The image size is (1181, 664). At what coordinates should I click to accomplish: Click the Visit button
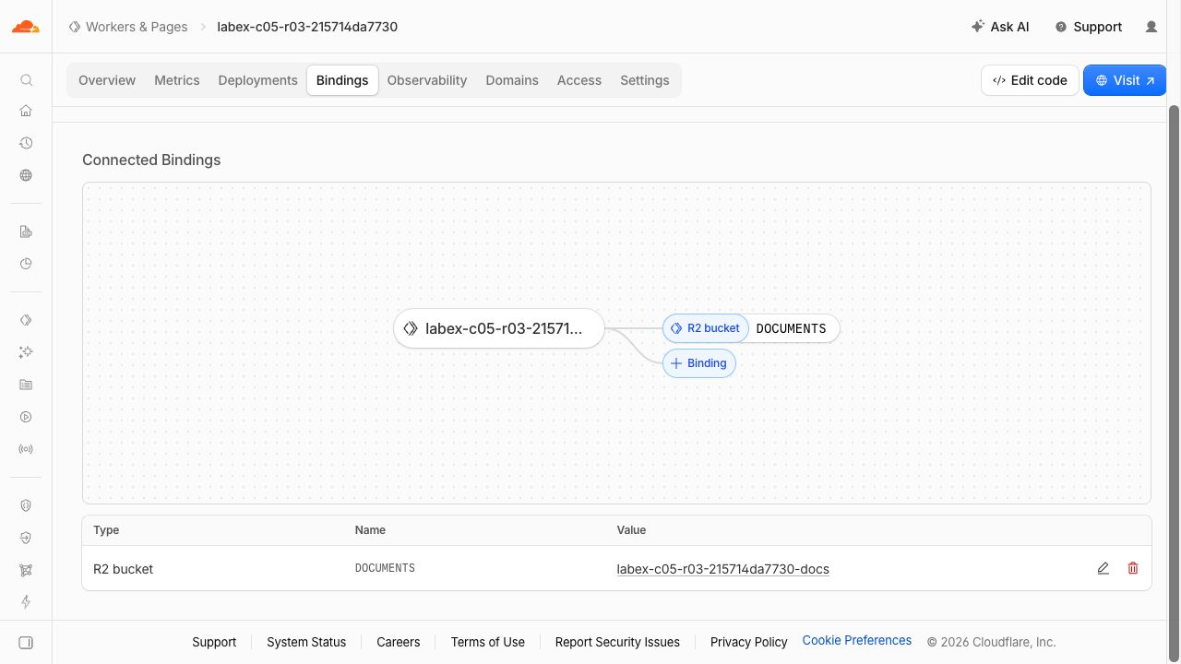pos(1125,80)
